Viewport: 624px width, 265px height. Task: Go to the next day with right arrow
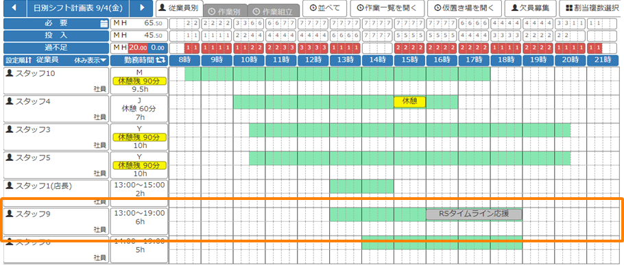click(x=142, y=8)
